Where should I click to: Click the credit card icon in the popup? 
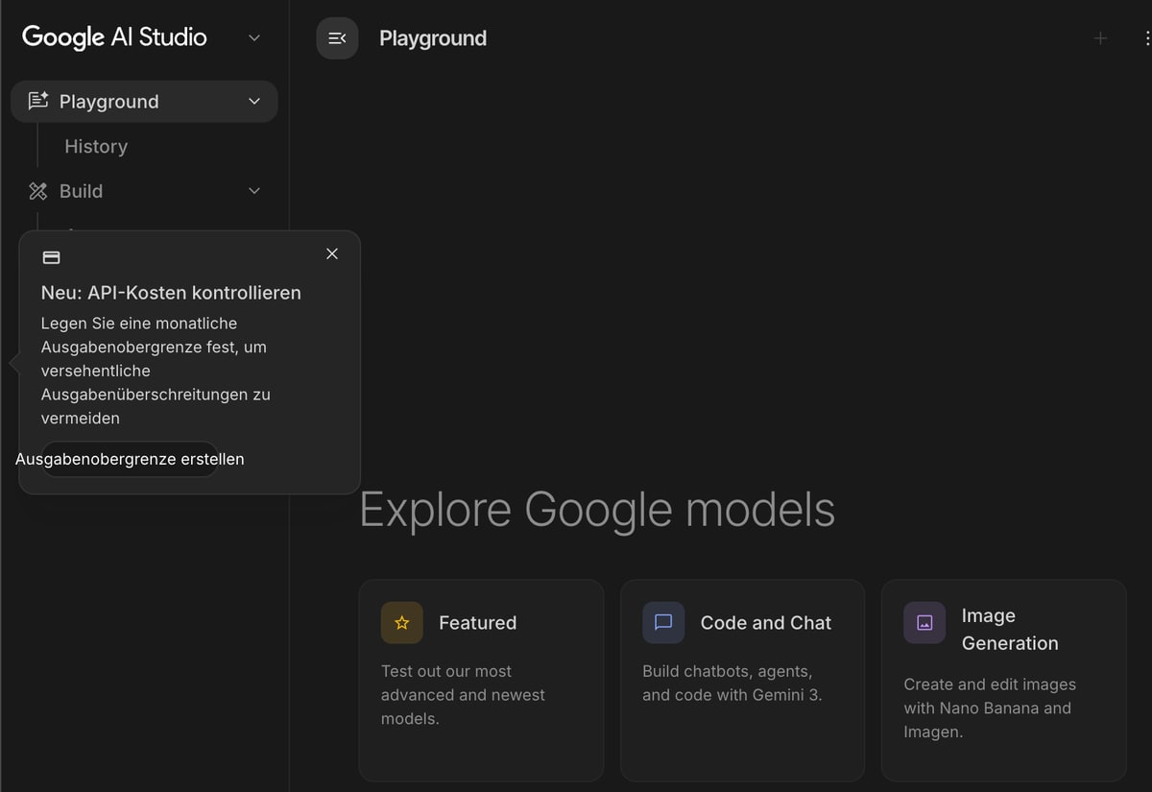49,256
